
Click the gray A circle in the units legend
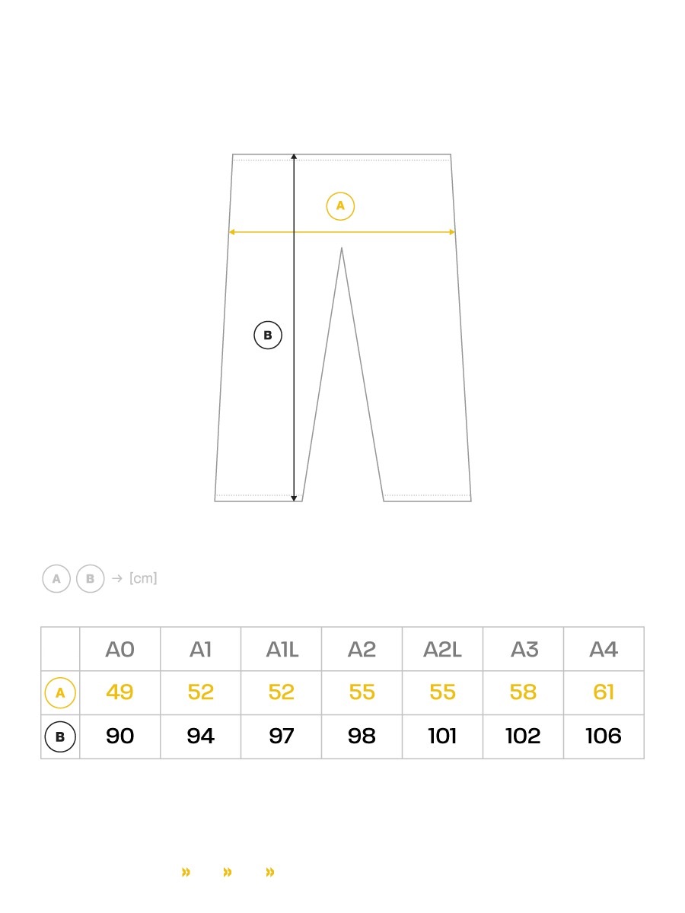pyautogui.click(x=56, y=579)
